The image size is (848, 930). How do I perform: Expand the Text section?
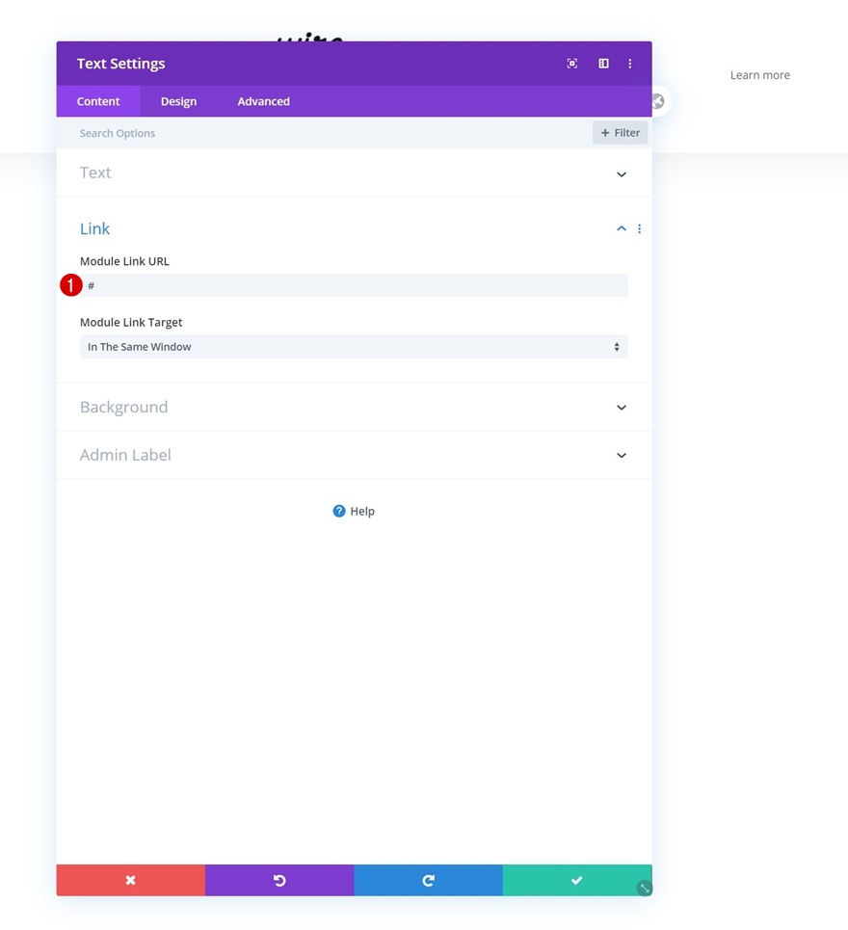tap(354, 173)
